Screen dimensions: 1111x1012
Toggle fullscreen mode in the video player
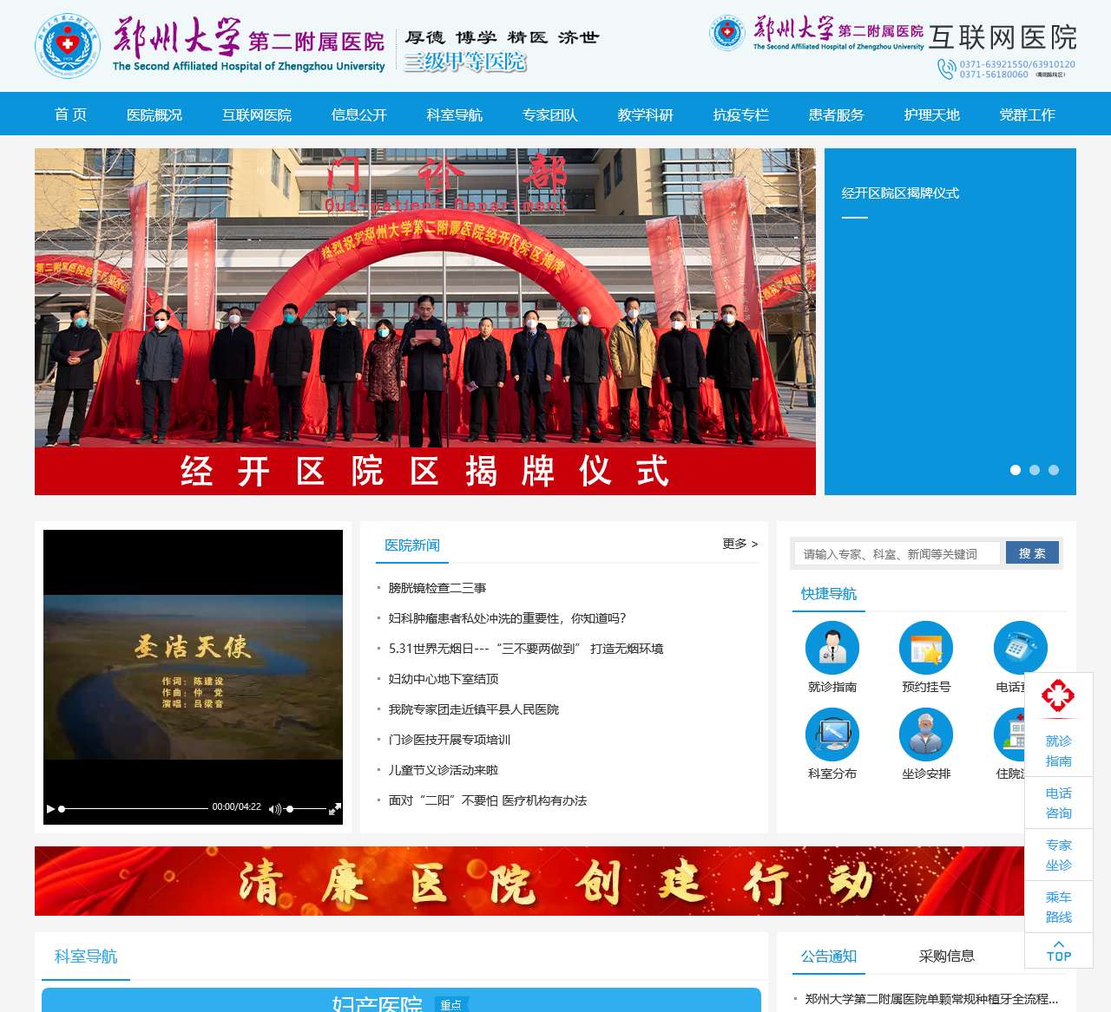pos(334,808)
